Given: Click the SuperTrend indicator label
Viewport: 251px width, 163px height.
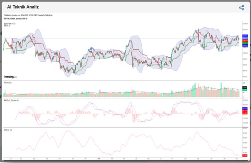Looking at the screenshot, I should pyautogui.click(x=9, y=24).
